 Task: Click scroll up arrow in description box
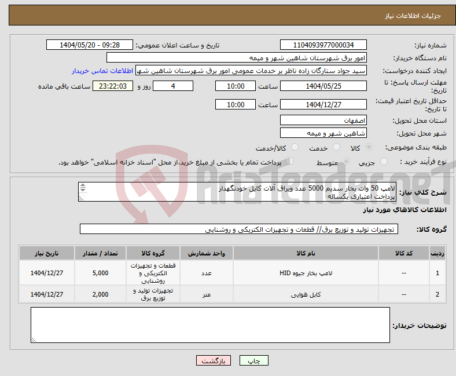pyautogui.click(x=83, y=185)
